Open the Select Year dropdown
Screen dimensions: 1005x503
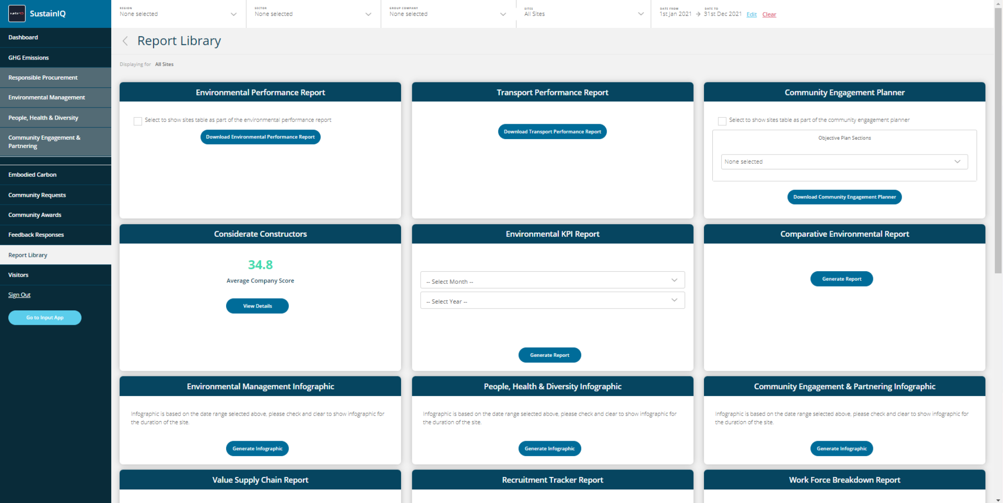(552, 301)
